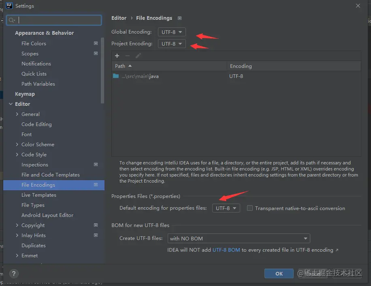Image resolution: width=371 pixels, height=286 pixels.
Task: Open the Project Encoding dropdown
Action: coord(172,44)
